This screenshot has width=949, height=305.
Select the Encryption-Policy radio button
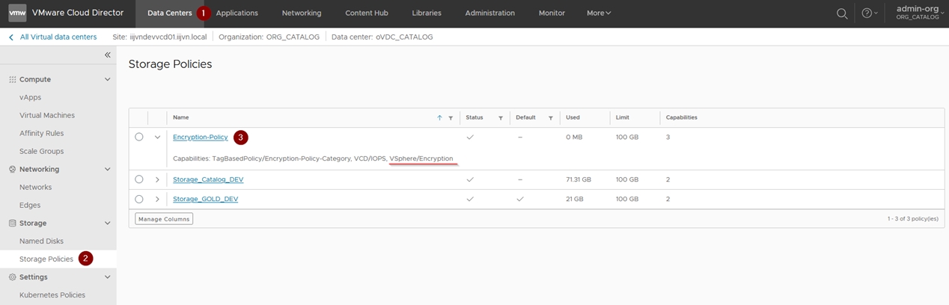139,138
